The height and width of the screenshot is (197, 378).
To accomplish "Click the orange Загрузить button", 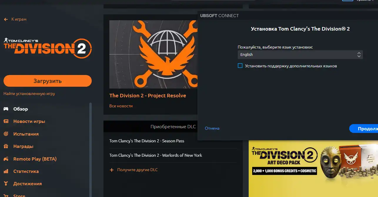I will [48, 81].
